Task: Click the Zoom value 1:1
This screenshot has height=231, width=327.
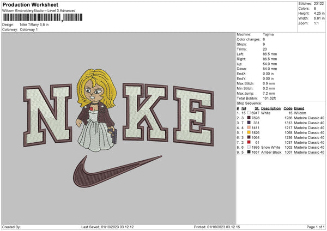Action: [x=316, y=23]
